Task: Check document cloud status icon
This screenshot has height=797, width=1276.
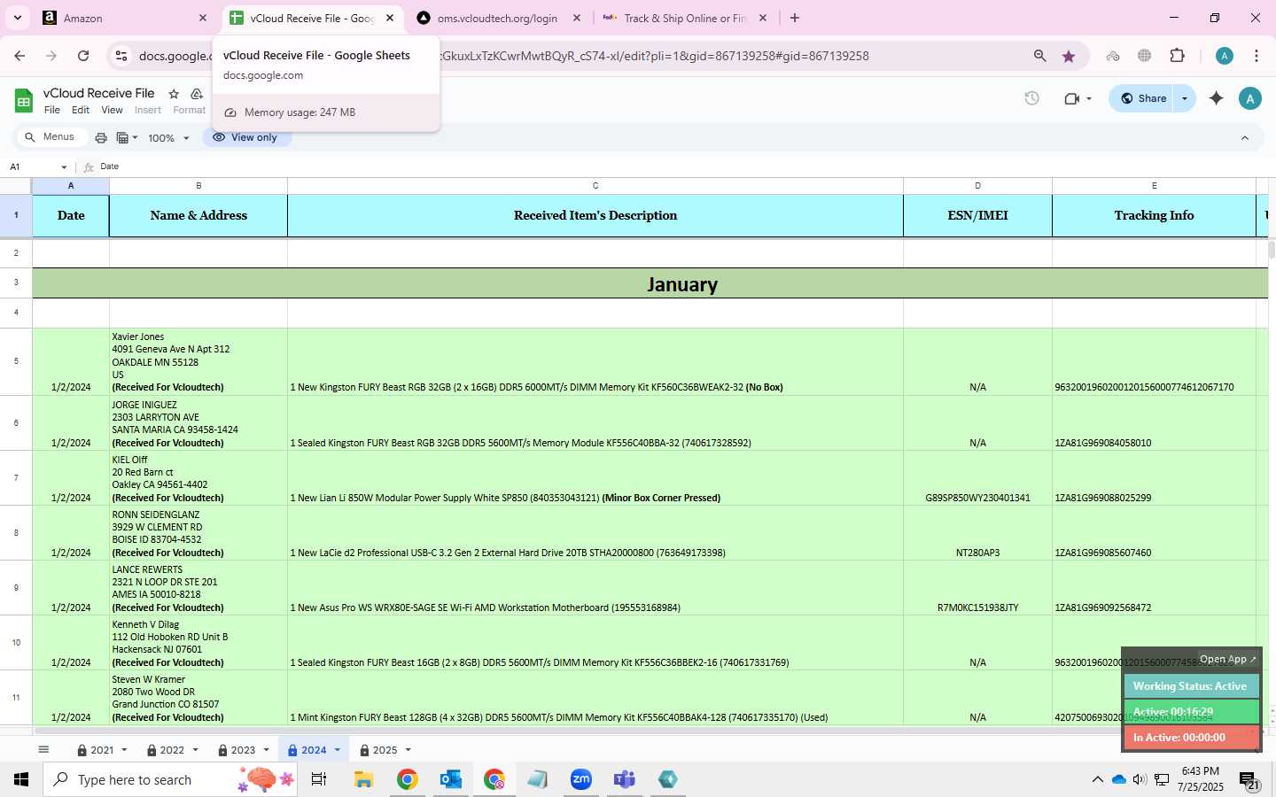Action: [197, 94]
